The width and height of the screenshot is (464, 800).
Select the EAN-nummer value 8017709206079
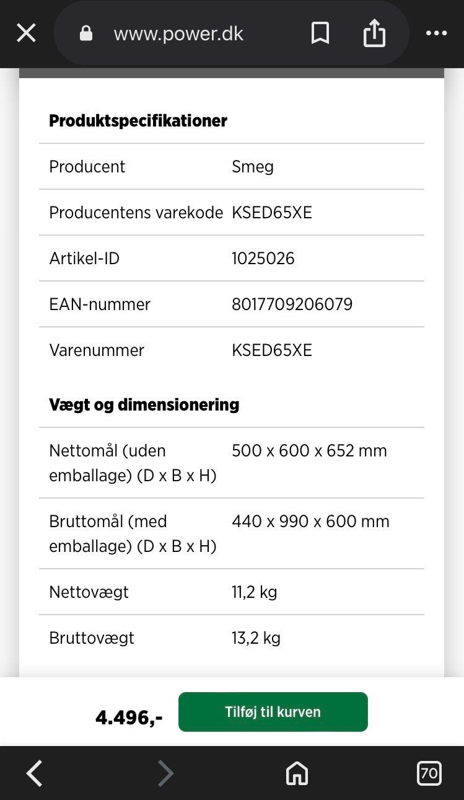pyautogui.click(x=292, y=304)
